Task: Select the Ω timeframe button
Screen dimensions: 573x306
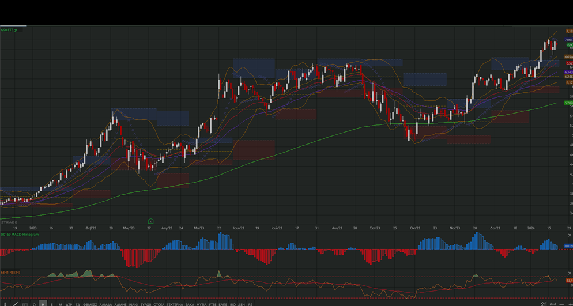Action: 34,304
